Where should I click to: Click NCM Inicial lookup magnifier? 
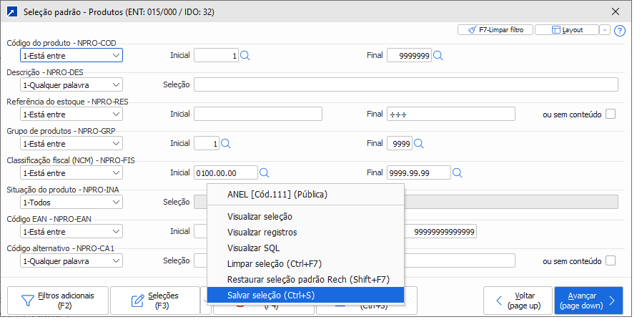pyautogui.click(x=264, y=172)
